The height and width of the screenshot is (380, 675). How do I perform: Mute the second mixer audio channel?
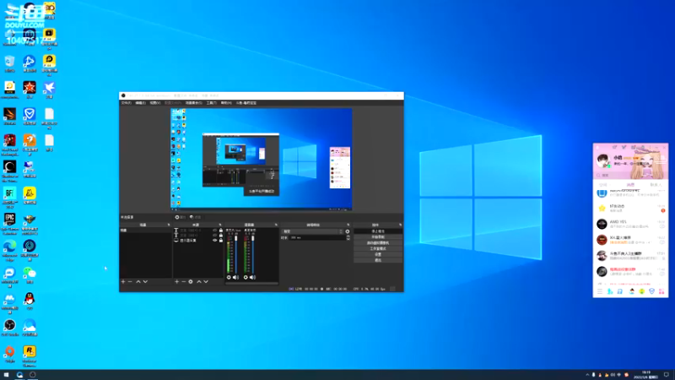pyautogui.click(x=252, y=278)
